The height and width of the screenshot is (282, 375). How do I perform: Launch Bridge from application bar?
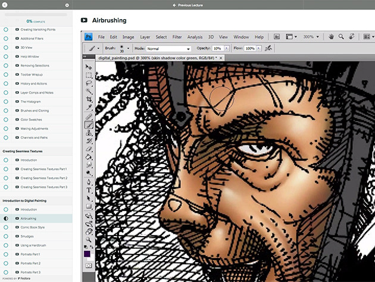click(277, 36)
